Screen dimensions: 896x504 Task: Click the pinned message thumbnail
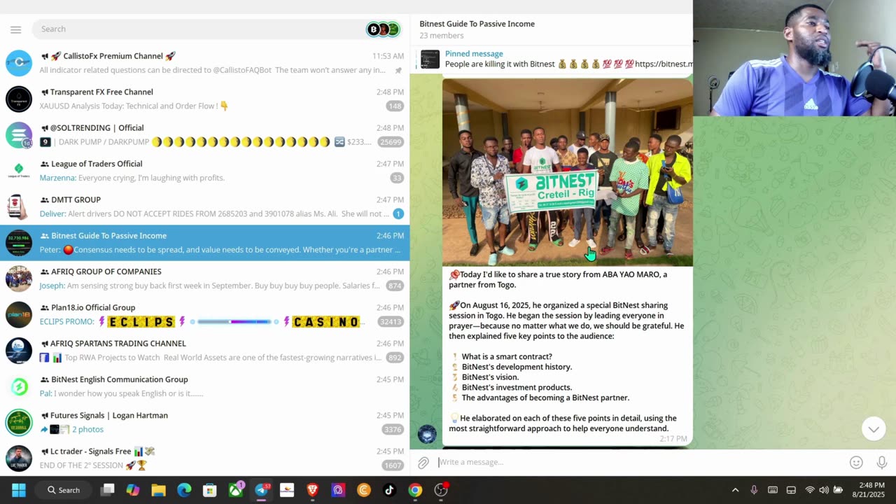coord(430,59)
